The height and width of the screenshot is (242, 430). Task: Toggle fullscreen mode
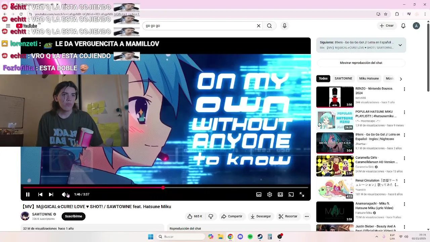click(x=302, y=194)
